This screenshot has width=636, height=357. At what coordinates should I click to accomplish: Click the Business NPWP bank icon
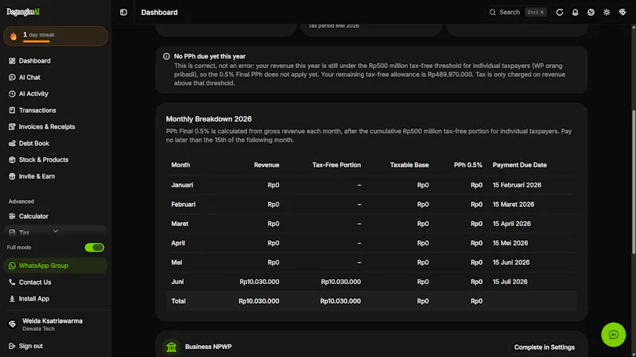pos(172,347)
